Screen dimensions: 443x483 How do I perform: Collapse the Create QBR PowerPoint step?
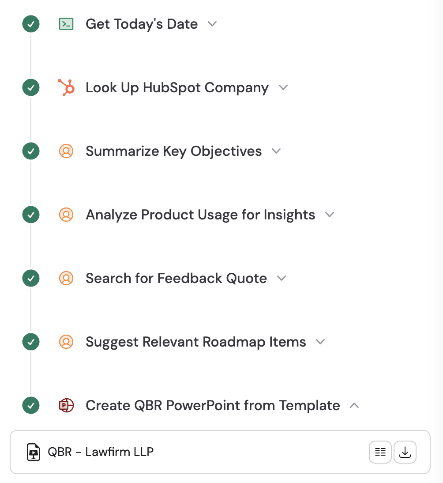click(354, 405)
